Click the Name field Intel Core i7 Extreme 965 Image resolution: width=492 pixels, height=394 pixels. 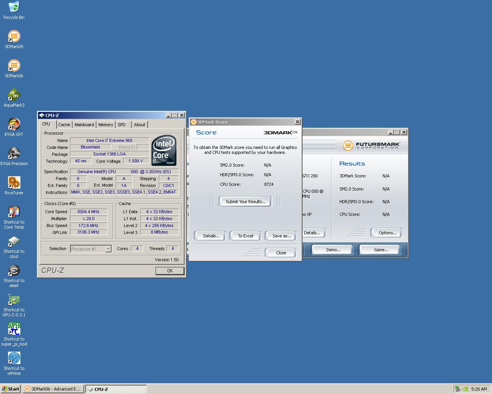point(110,140)
